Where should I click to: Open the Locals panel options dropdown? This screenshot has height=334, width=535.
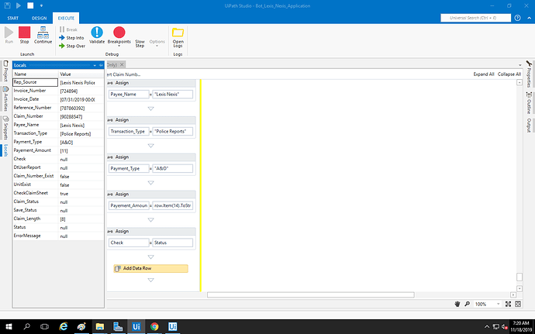click(x=95, y=65)
